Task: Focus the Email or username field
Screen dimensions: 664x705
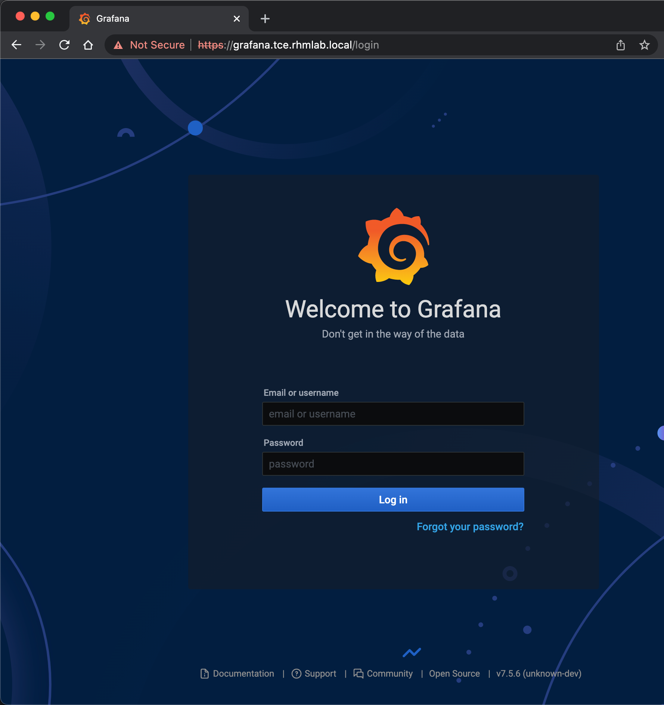Action: click(393, 414)
